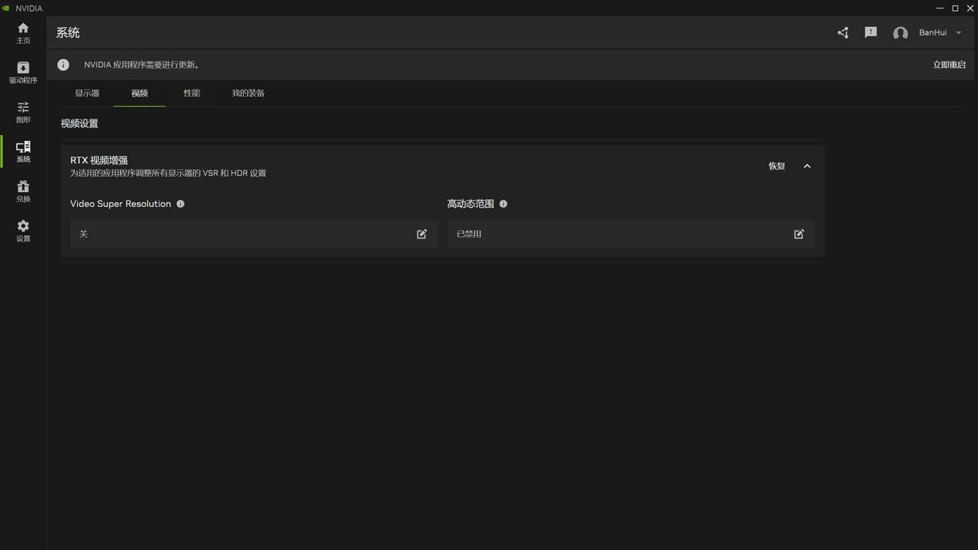Image resolution: width=978 pixels, height=550 pixels.
Task: Switch to the 性能 tab
Action: [x=191, y=93]
